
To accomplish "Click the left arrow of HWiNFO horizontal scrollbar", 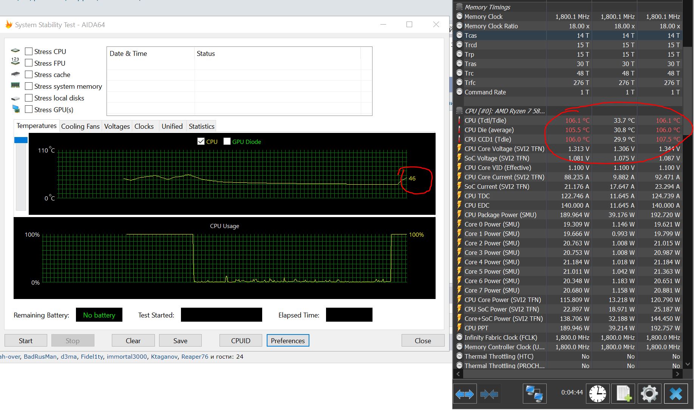I will tap(459, 374).
